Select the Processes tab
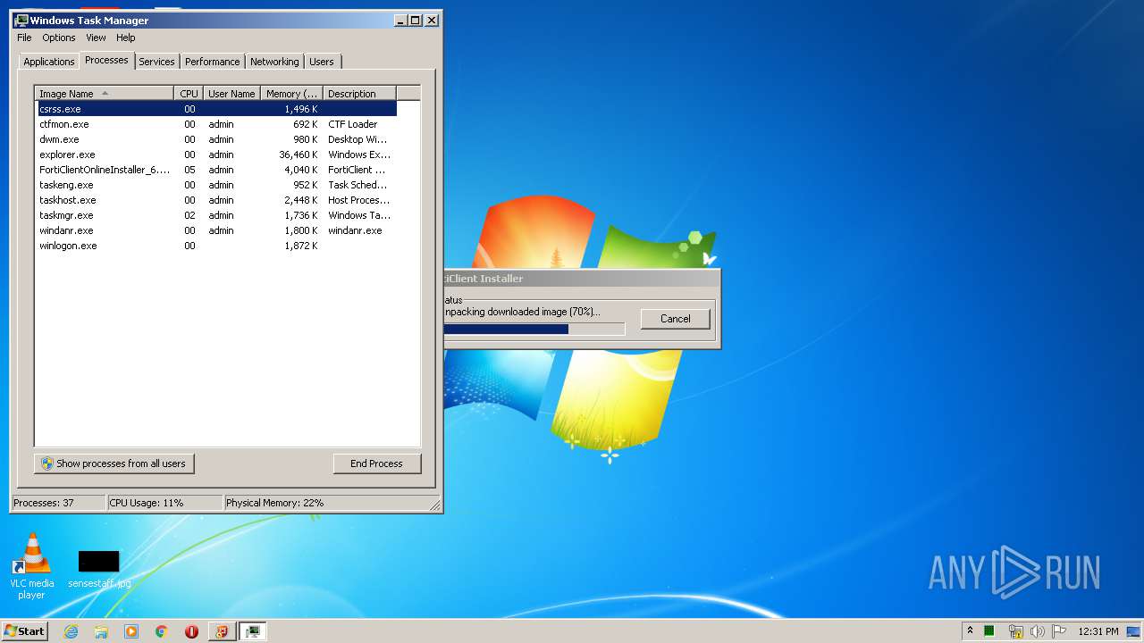The height and width of the screenshot is (643, 1144). coord(106,60)
